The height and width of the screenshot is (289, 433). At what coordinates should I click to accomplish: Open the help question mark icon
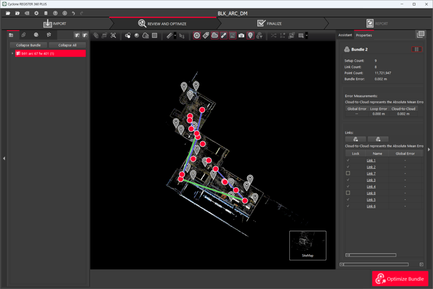pyautogui.click(x=55, y=13)
